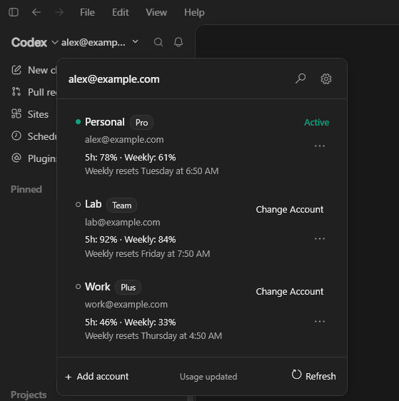Click work@example.com email text
399x401 pixels.
tap(126, 305)
